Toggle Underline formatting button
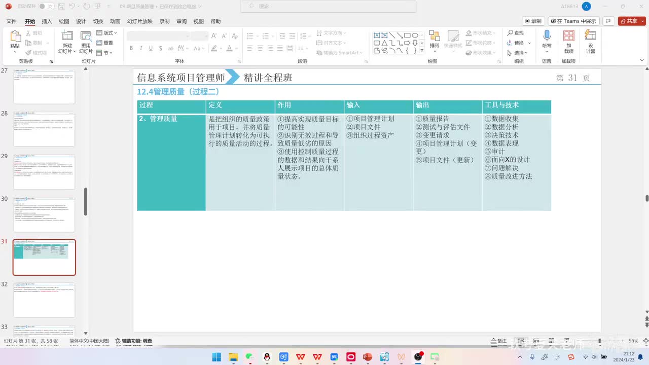The image size is (649, 365). coord(151,48)
